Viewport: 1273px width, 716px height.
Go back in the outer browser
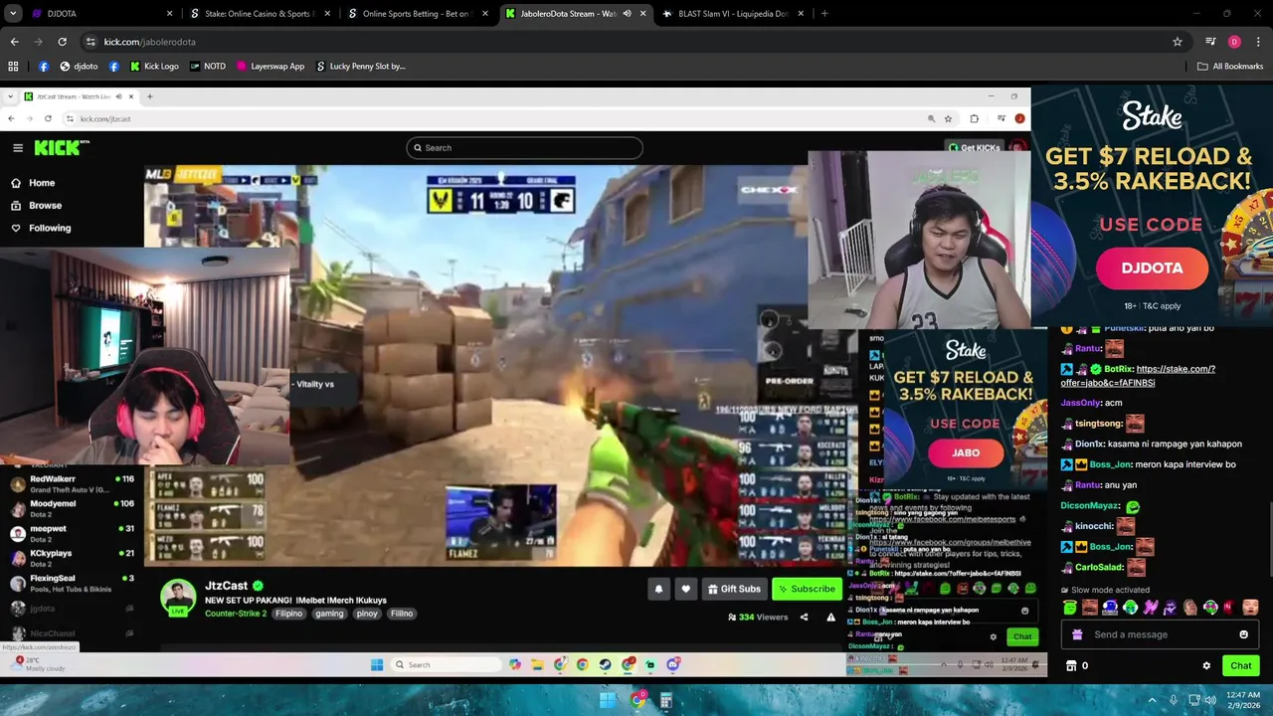coord(14,42)
